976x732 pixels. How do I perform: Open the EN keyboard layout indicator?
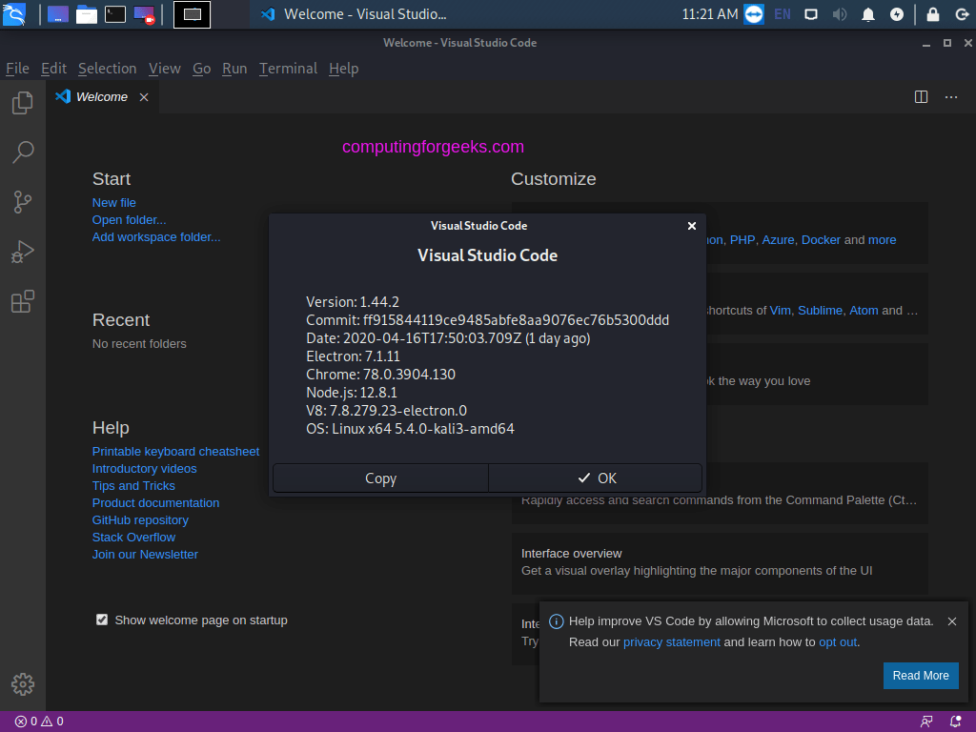tap(782, 14)
